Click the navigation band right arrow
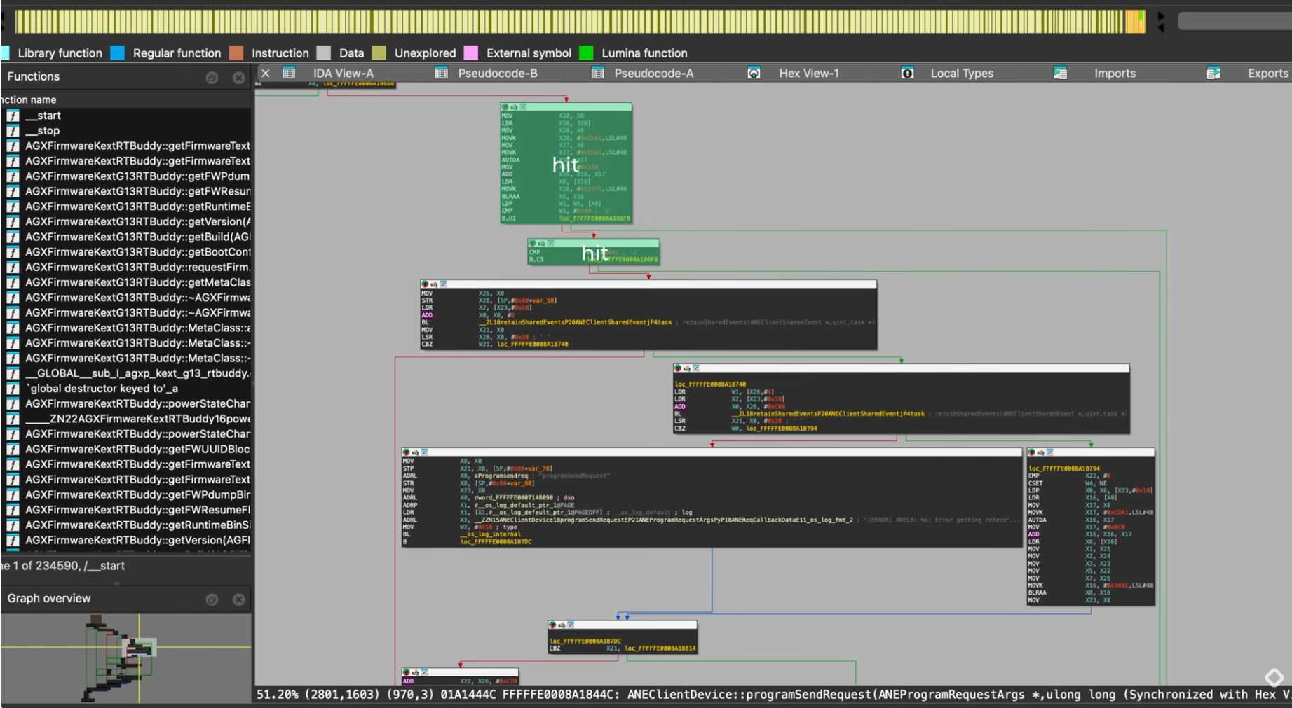1292x708 pixels. 1161,15
